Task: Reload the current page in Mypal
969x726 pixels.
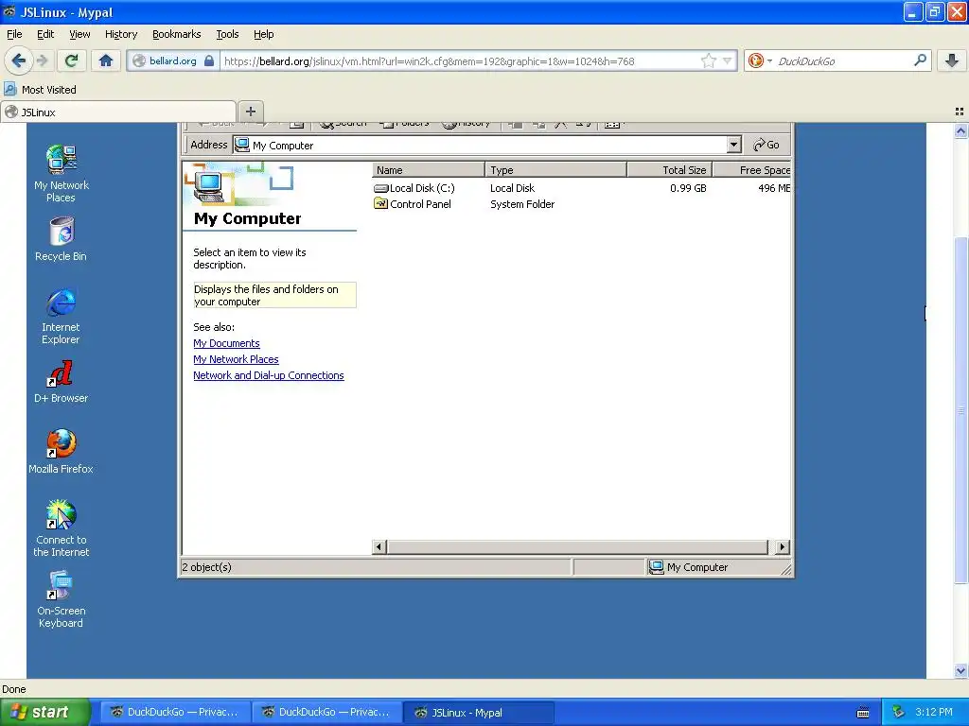Action: pyautogui.click(x=72, y=60)
